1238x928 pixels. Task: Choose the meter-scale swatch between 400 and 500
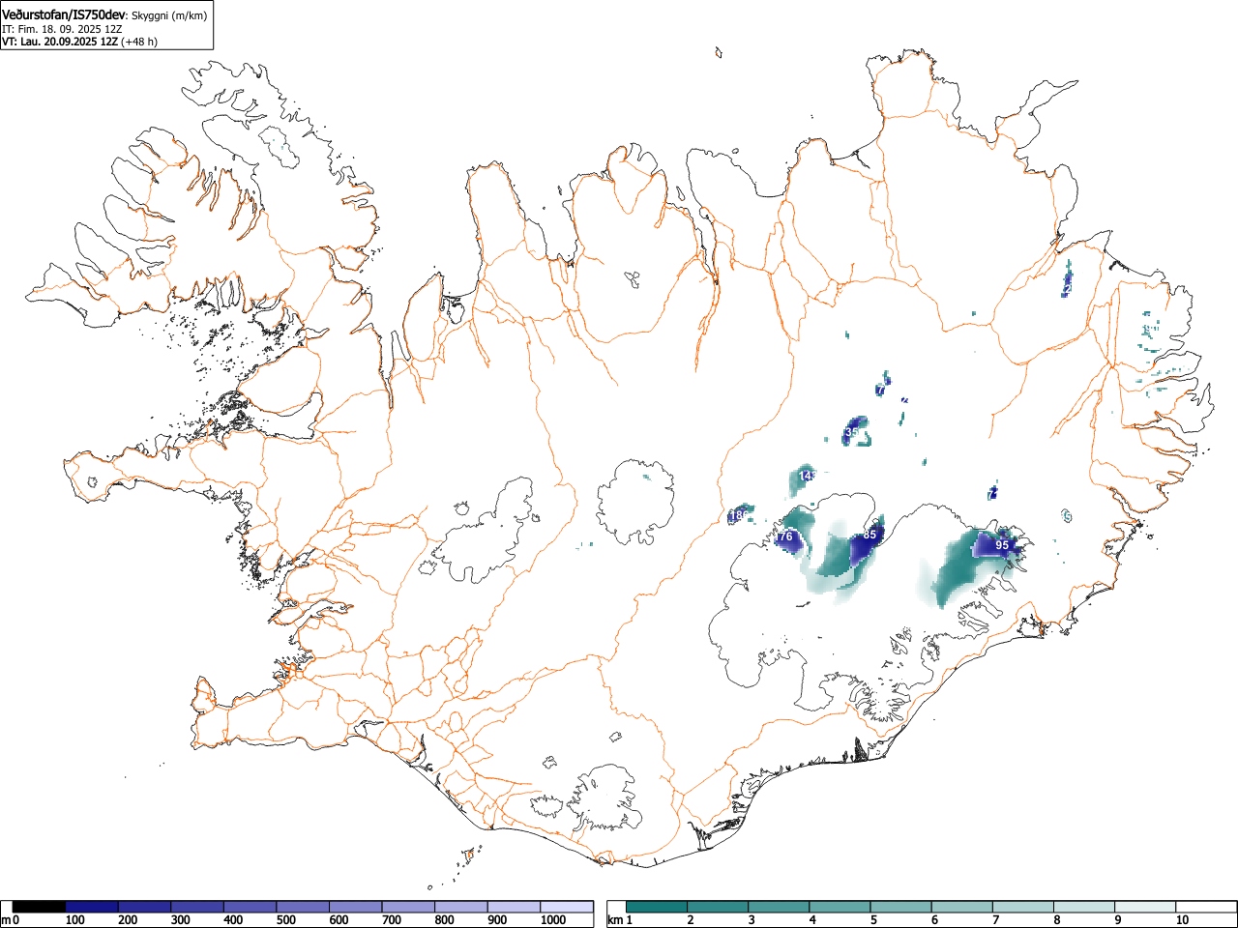pyautogui.click(x=251, y=907)
